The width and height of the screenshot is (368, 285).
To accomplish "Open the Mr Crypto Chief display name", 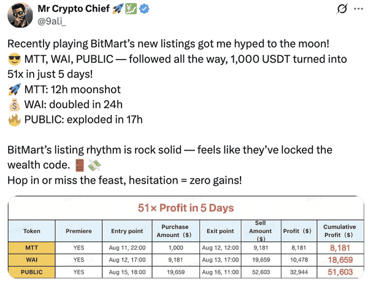I will (81, 9).
